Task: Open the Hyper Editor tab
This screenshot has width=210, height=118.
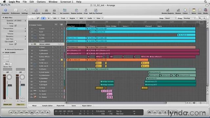Action: (x=87, y=106)
